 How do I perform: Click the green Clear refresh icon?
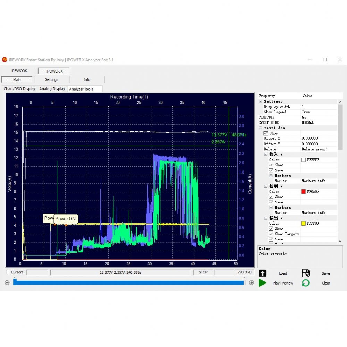(305, 283)
